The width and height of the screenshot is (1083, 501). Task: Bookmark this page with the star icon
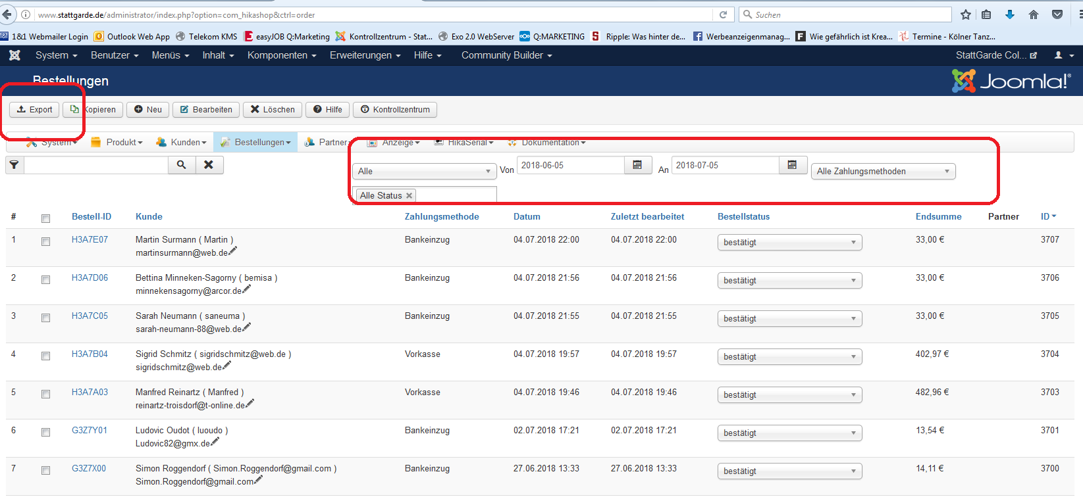(x=966, y=14)
